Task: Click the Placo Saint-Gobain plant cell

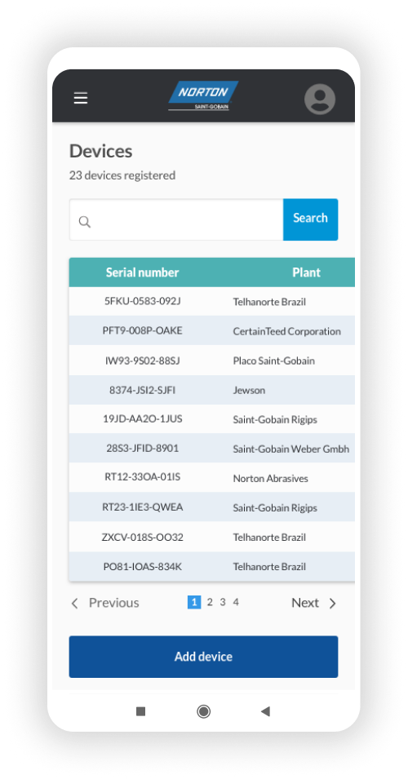Action: [x=274, y=361]
